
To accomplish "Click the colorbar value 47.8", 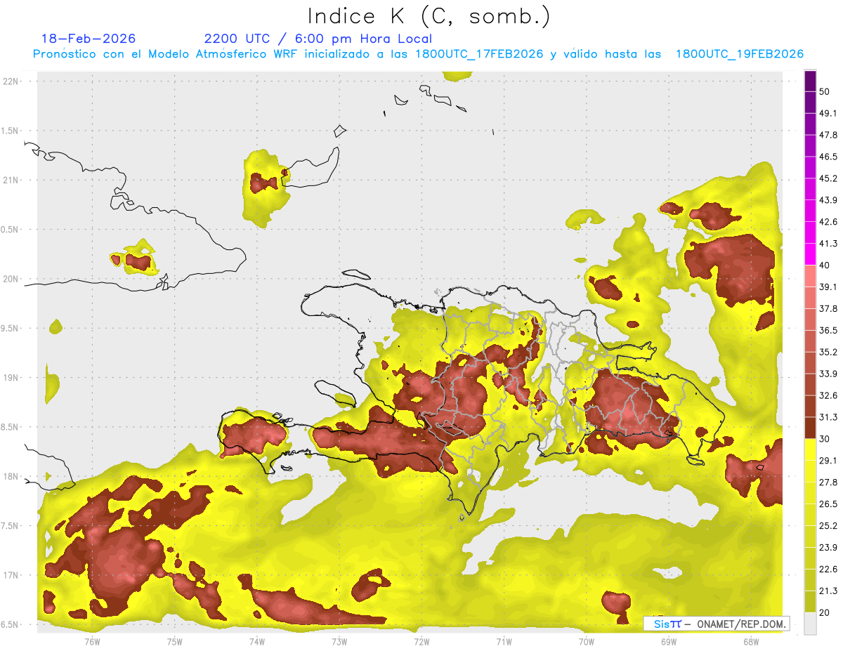I will click(x=828, y=135).
